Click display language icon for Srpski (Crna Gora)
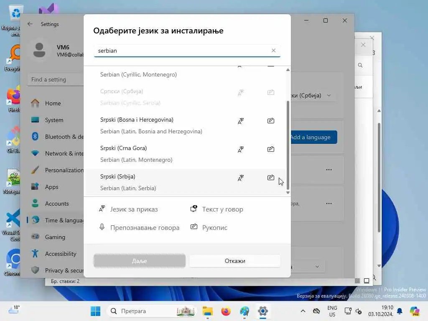The image size is (428, 321). [240, 149]
